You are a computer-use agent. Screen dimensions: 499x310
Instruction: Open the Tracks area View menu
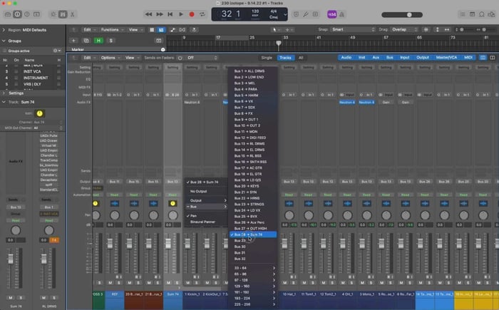[135, 30]
